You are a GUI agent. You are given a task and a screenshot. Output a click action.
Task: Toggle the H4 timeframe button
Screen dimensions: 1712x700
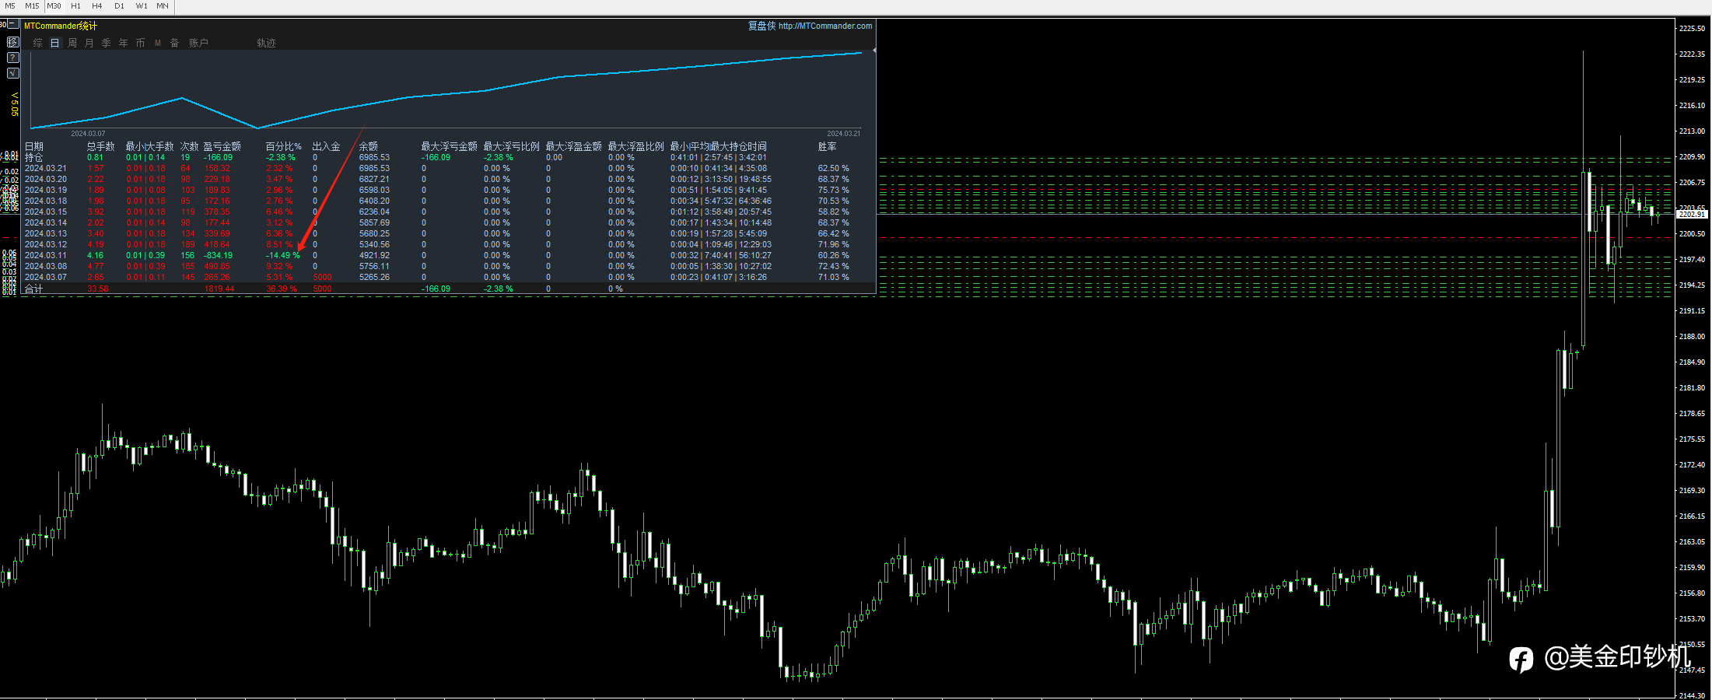coord(97,6)
